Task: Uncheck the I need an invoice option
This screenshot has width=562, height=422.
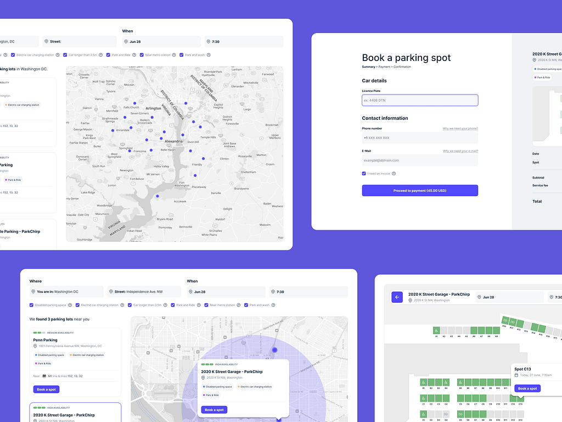Action: 363,173
